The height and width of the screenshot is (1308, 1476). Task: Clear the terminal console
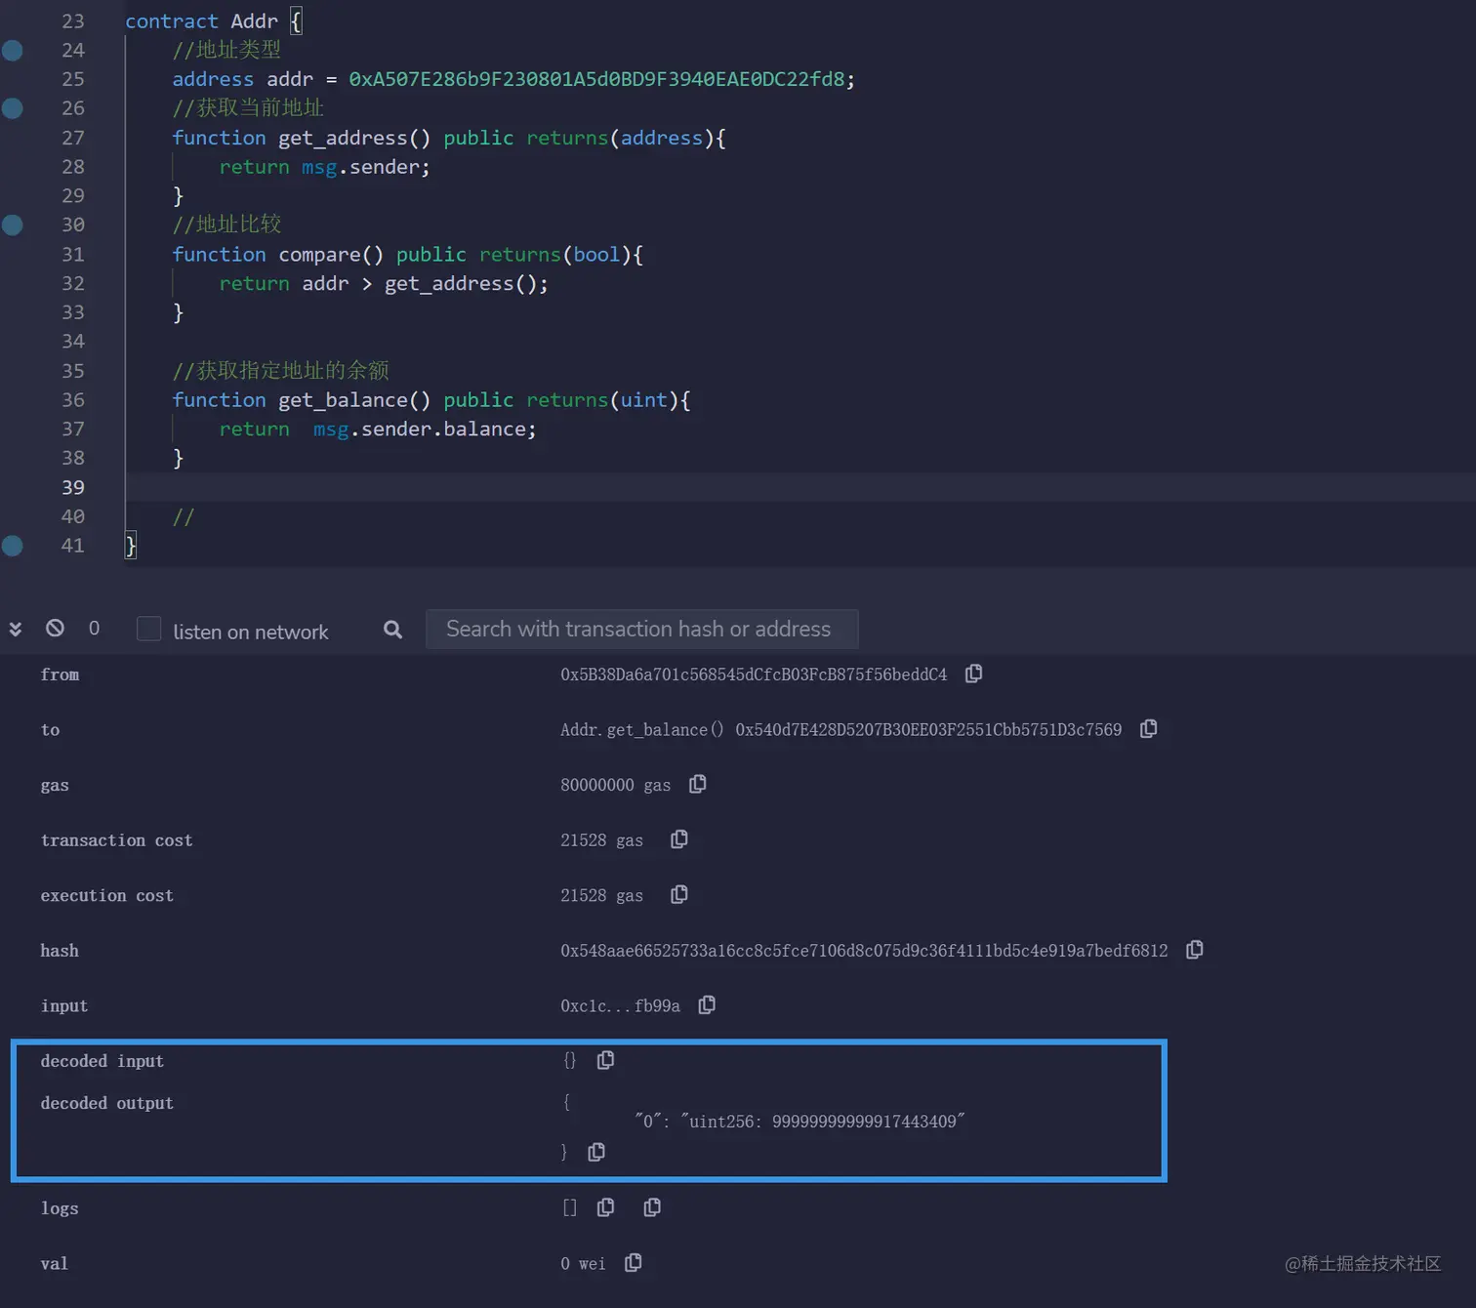click(x=56, y=628)
